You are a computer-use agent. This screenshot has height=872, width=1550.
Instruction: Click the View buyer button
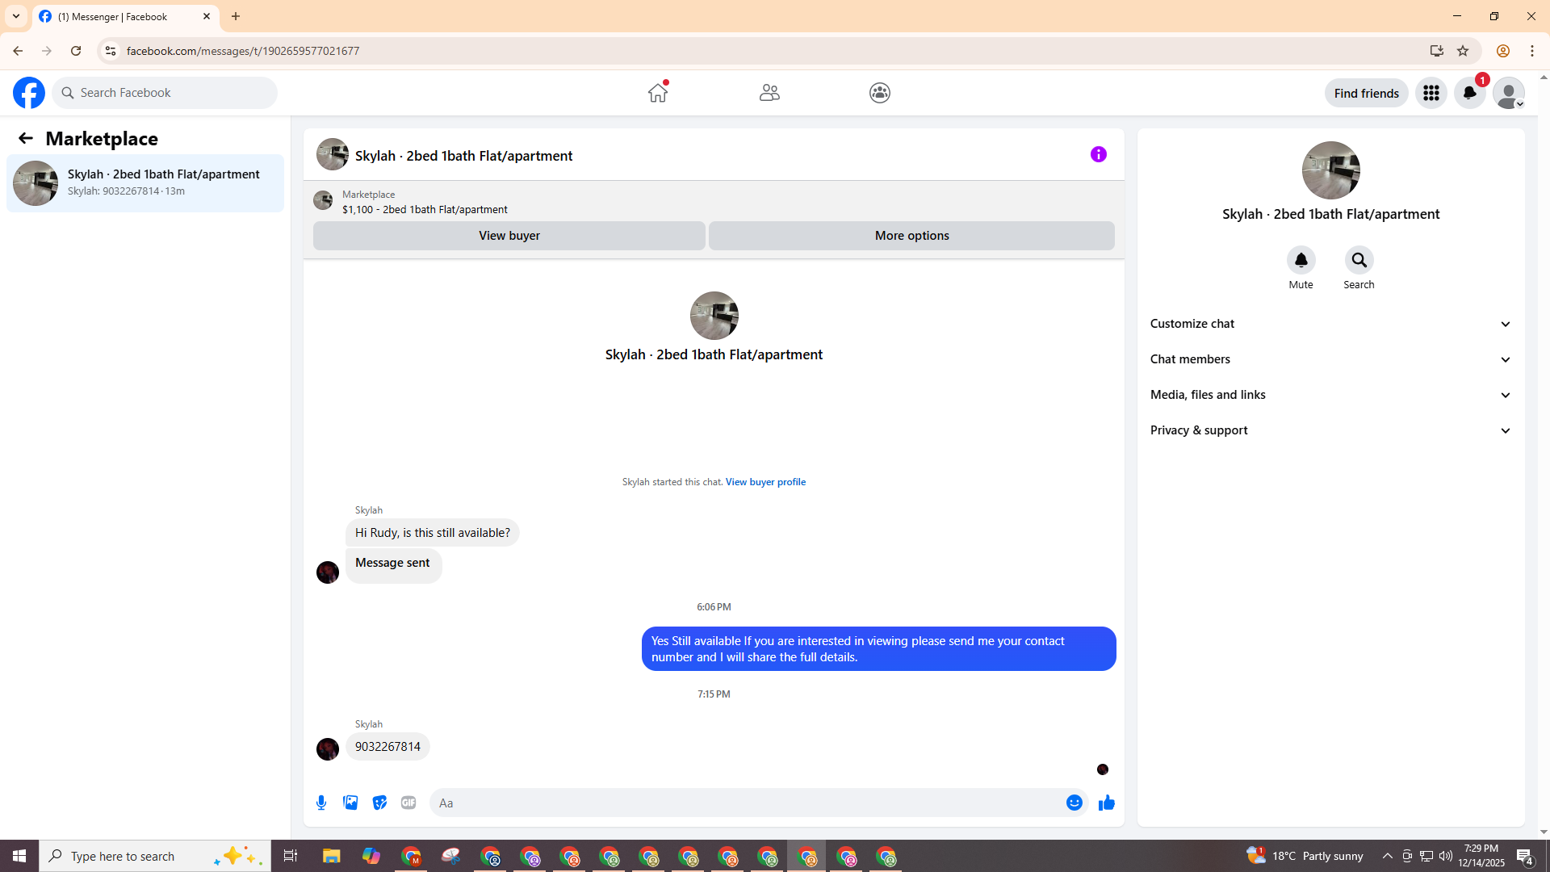509,236
